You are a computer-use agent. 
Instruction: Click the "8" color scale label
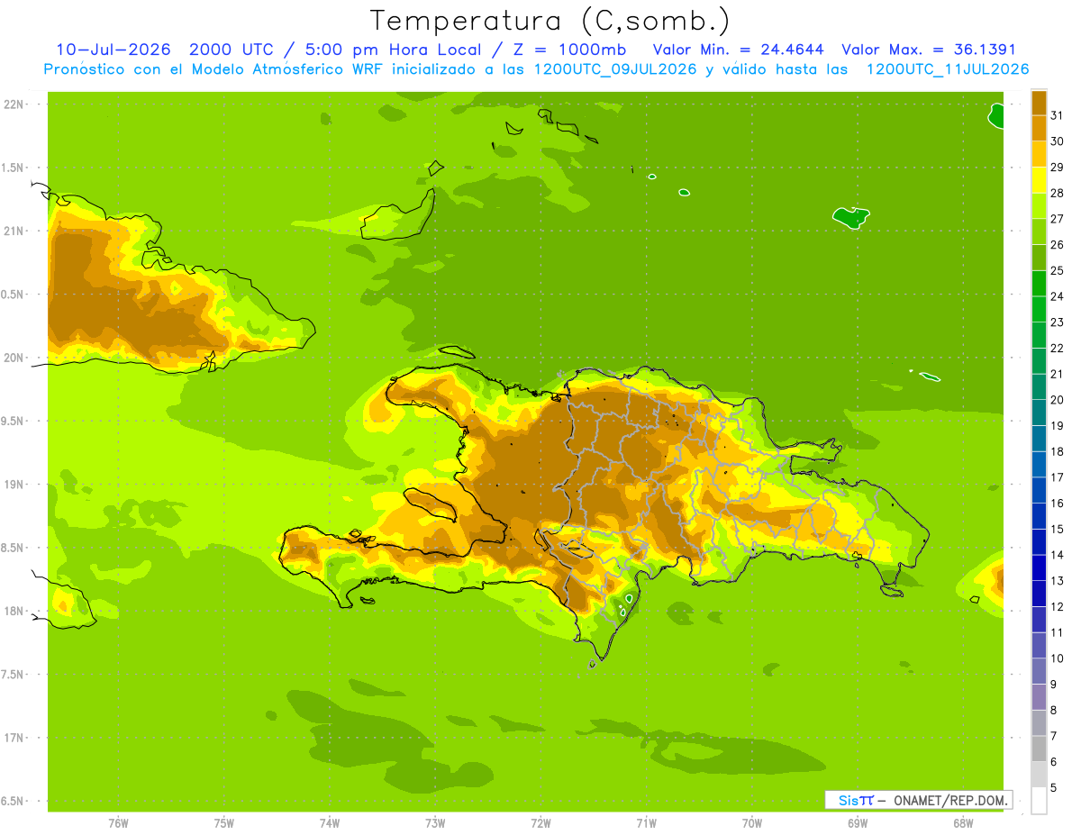coord(1054,710)
